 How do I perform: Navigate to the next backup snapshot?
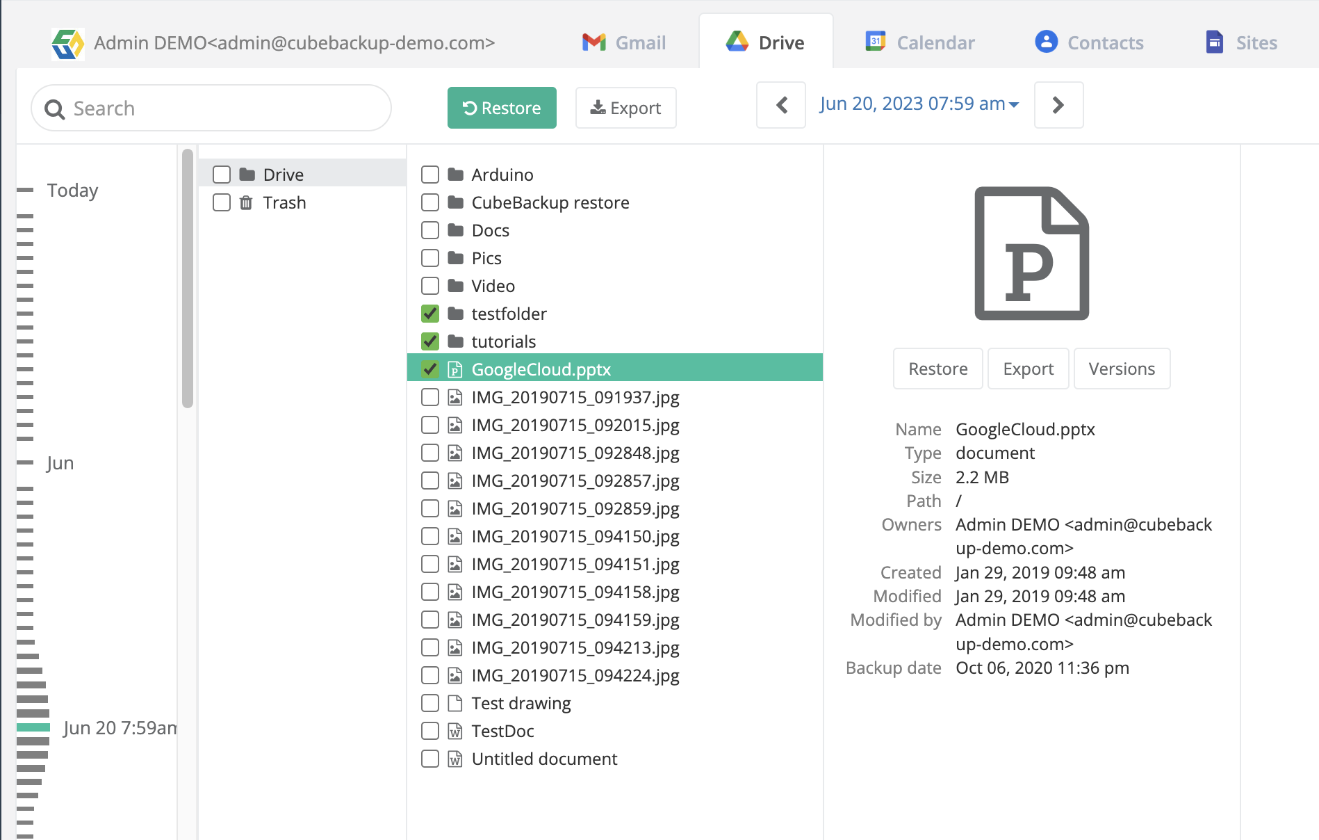pos(1058,105)
